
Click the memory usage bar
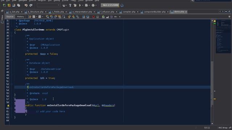[x=110, y=5]
